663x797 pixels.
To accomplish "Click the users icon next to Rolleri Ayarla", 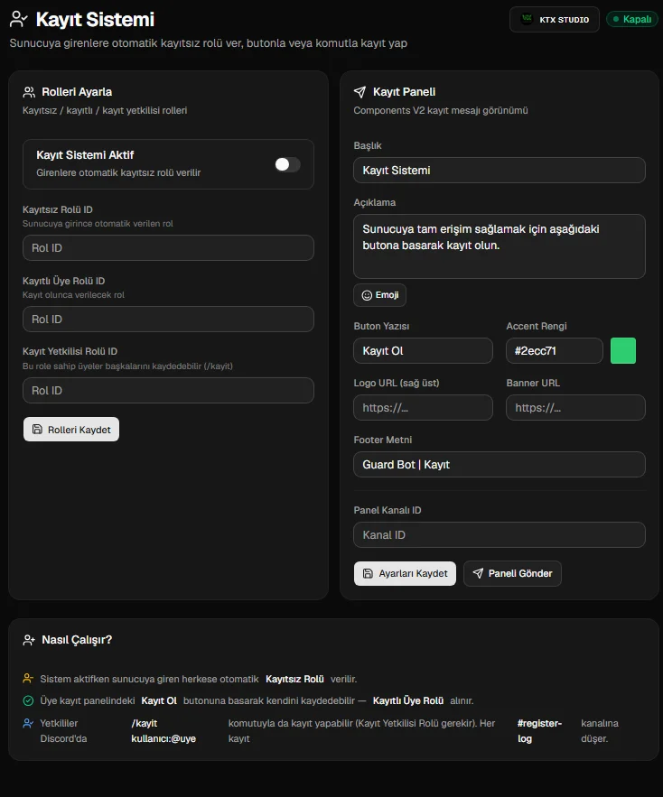I will (x=29, y=92).
